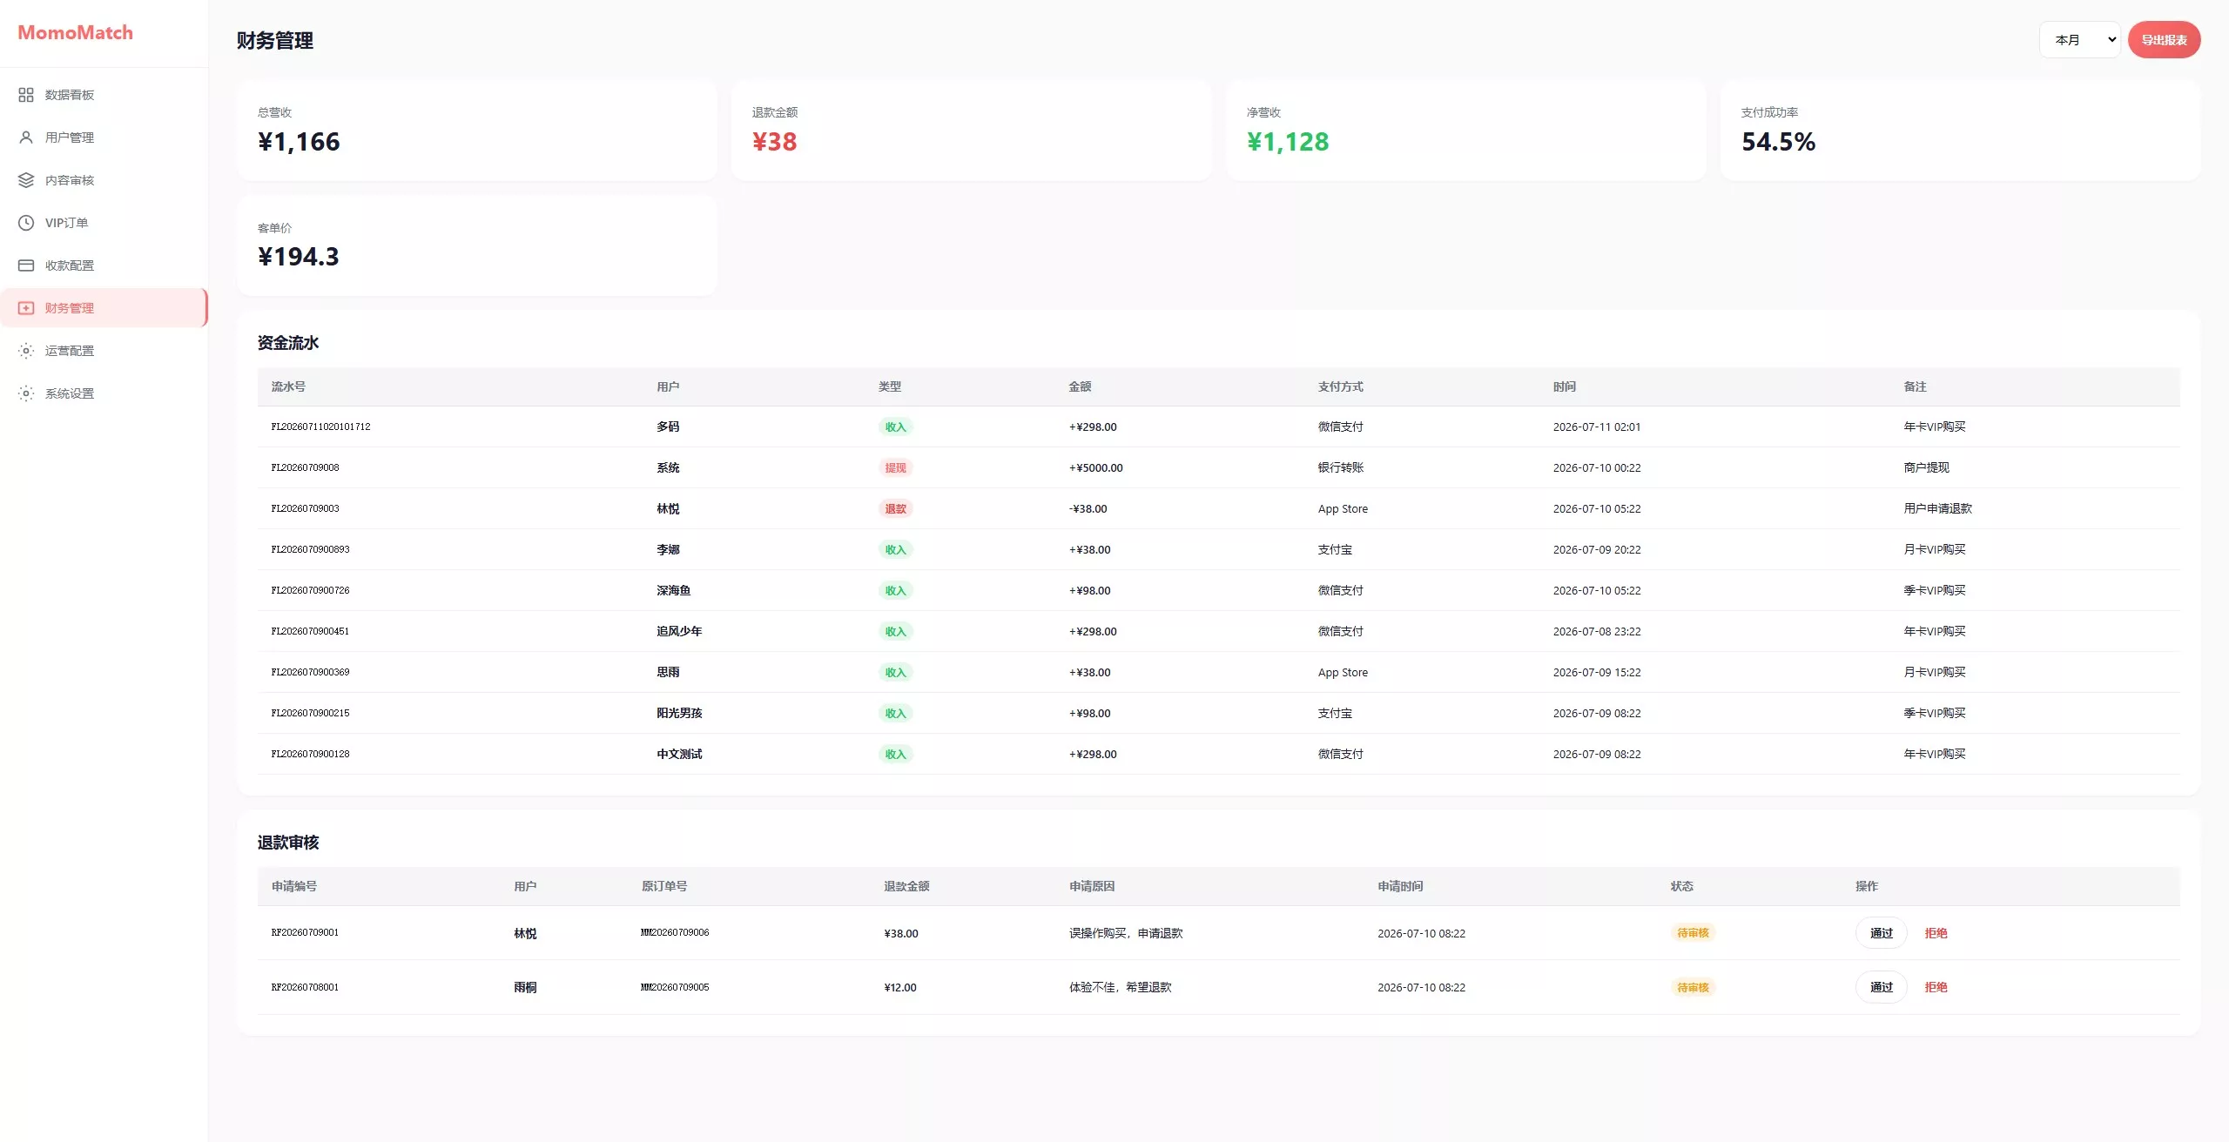Click 申请原因 column header

tap(1092, 886)
